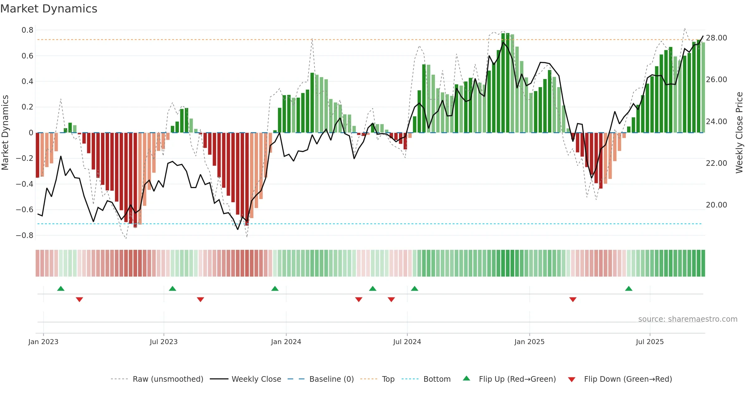Click the red Flip Down marker in early 2023
The width and height of the screenshot is (748, 420).
click(79, 300)
